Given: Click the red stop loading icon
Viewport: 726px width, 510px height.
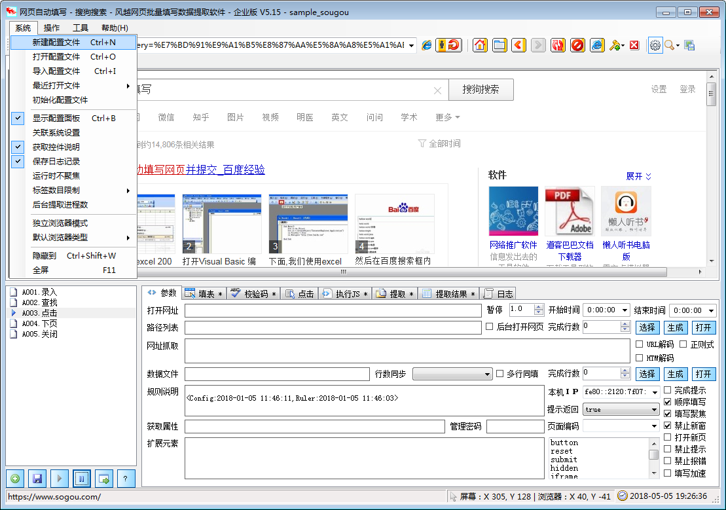Looking at the screenshot, I should (x=577, y=45).
